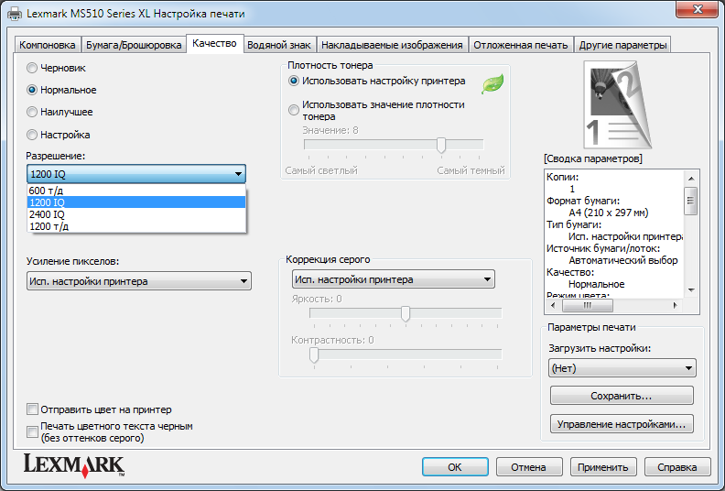This screenshot has width=725, height=491.
Task: Click the Отмена button
Action: coord(529,467)
